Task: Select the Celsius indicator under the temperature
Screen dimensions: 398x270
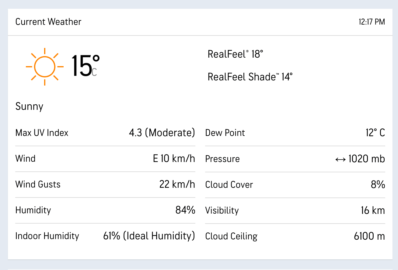Action: [94, 72]
